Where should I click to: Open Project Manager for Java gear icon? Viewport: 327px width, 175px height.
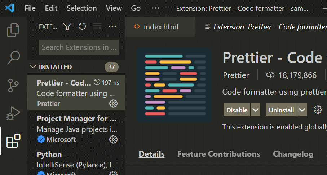[x=114, y=139]
